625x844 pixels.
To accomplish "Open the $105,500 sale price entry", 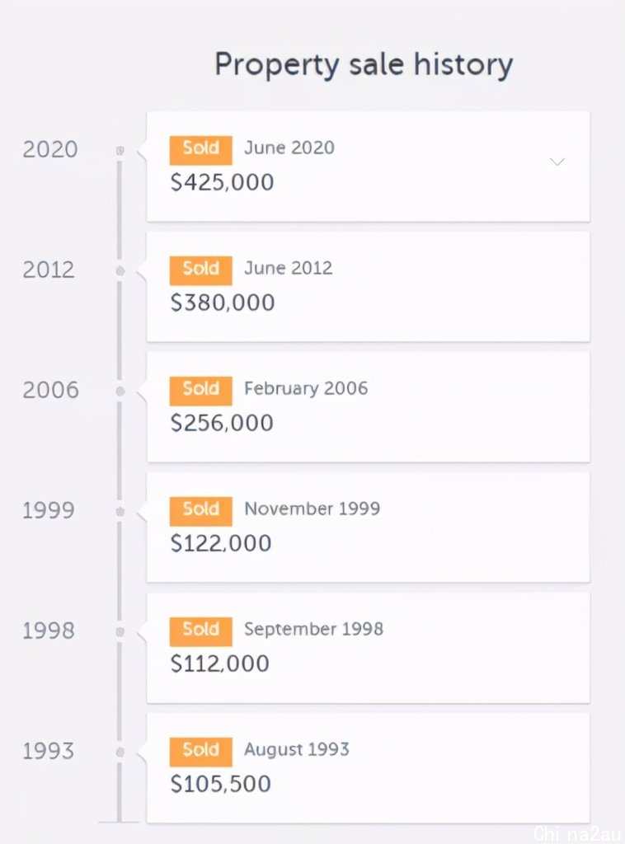I will [x=369, y=768].
